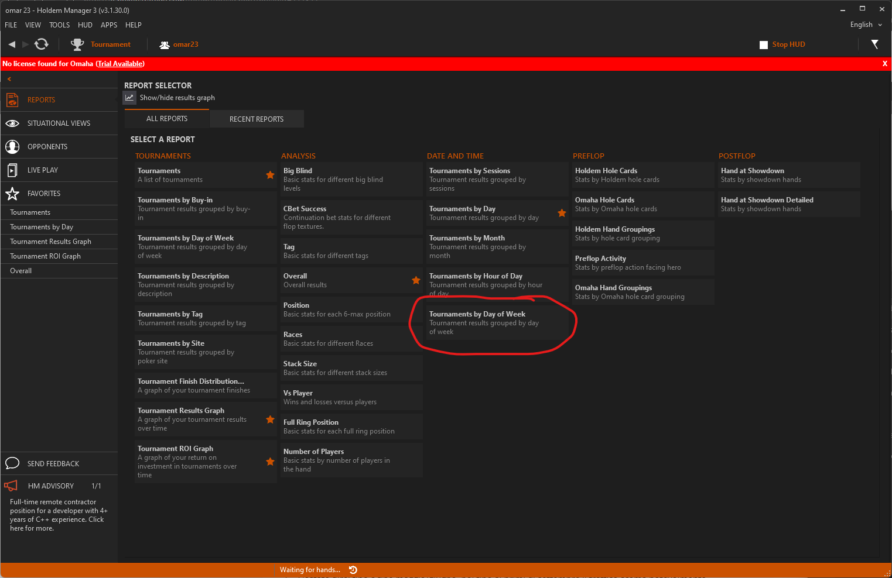This screenshot has width=892, height=578.
Task: Toggle the Stop HUD checkbox
Action: pos(764,45)
